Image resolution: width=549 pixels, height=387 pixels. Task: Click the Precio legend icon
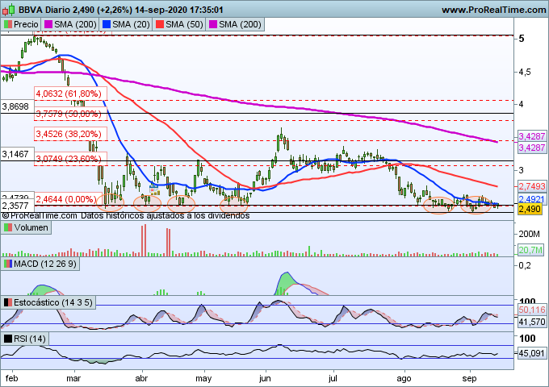point(7,25)
